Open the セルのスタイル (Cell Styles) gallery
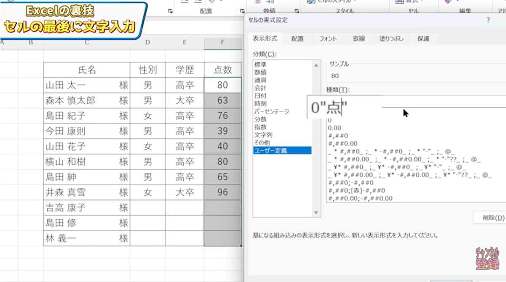The image size is (506, 282). (x=333, y=2)
